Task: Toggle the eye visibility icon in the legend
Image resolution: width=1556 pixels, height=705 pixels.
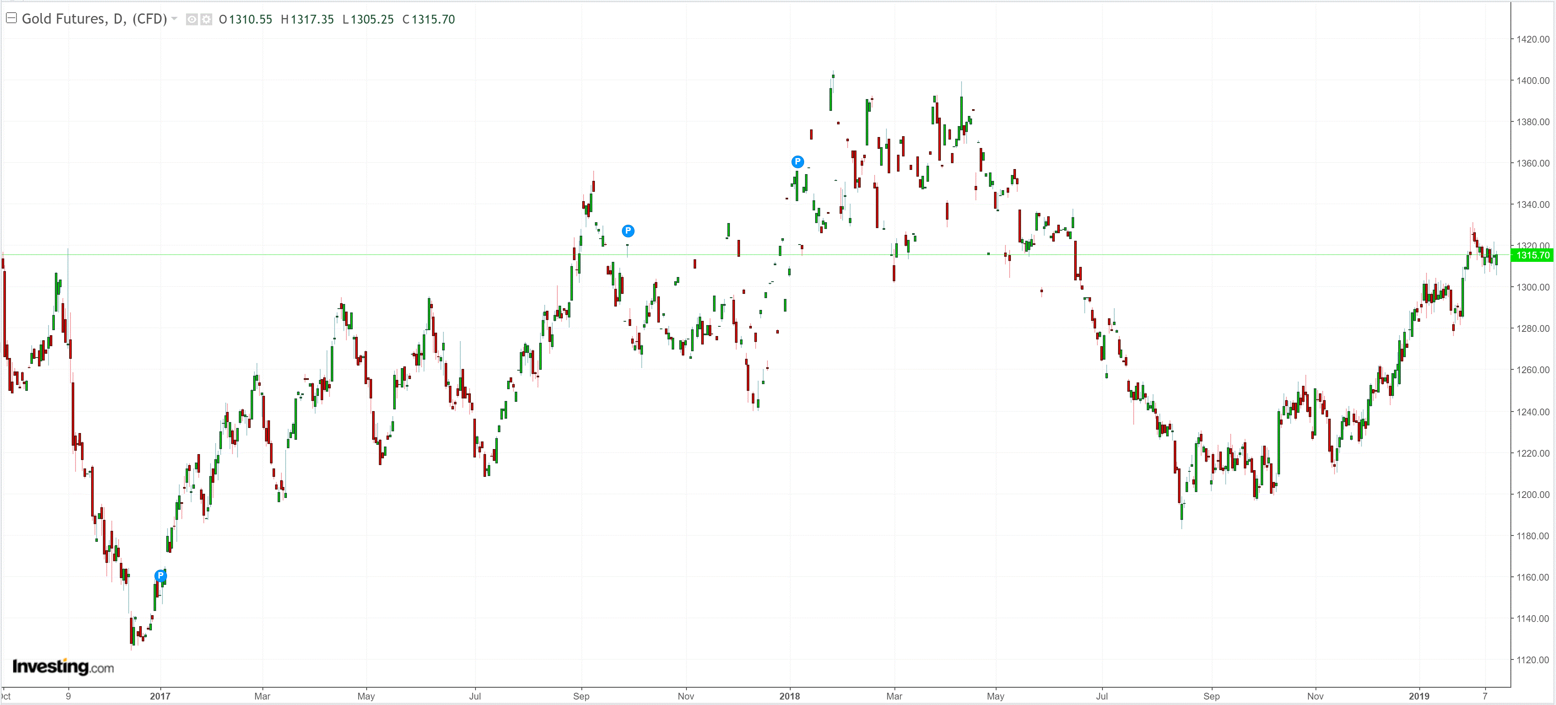Action: click(x=192, y=19)
